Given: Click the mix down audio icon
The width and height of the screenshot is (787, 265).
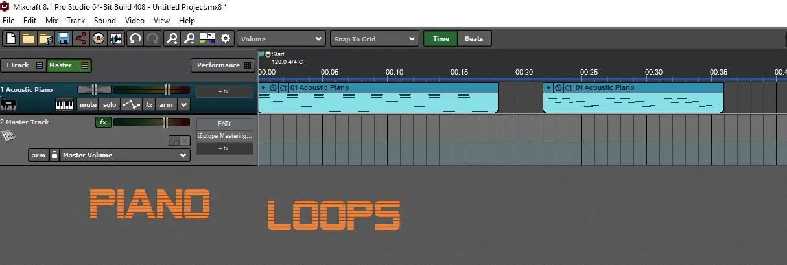Looking at the screenshot, I should (x=117, y=39).
